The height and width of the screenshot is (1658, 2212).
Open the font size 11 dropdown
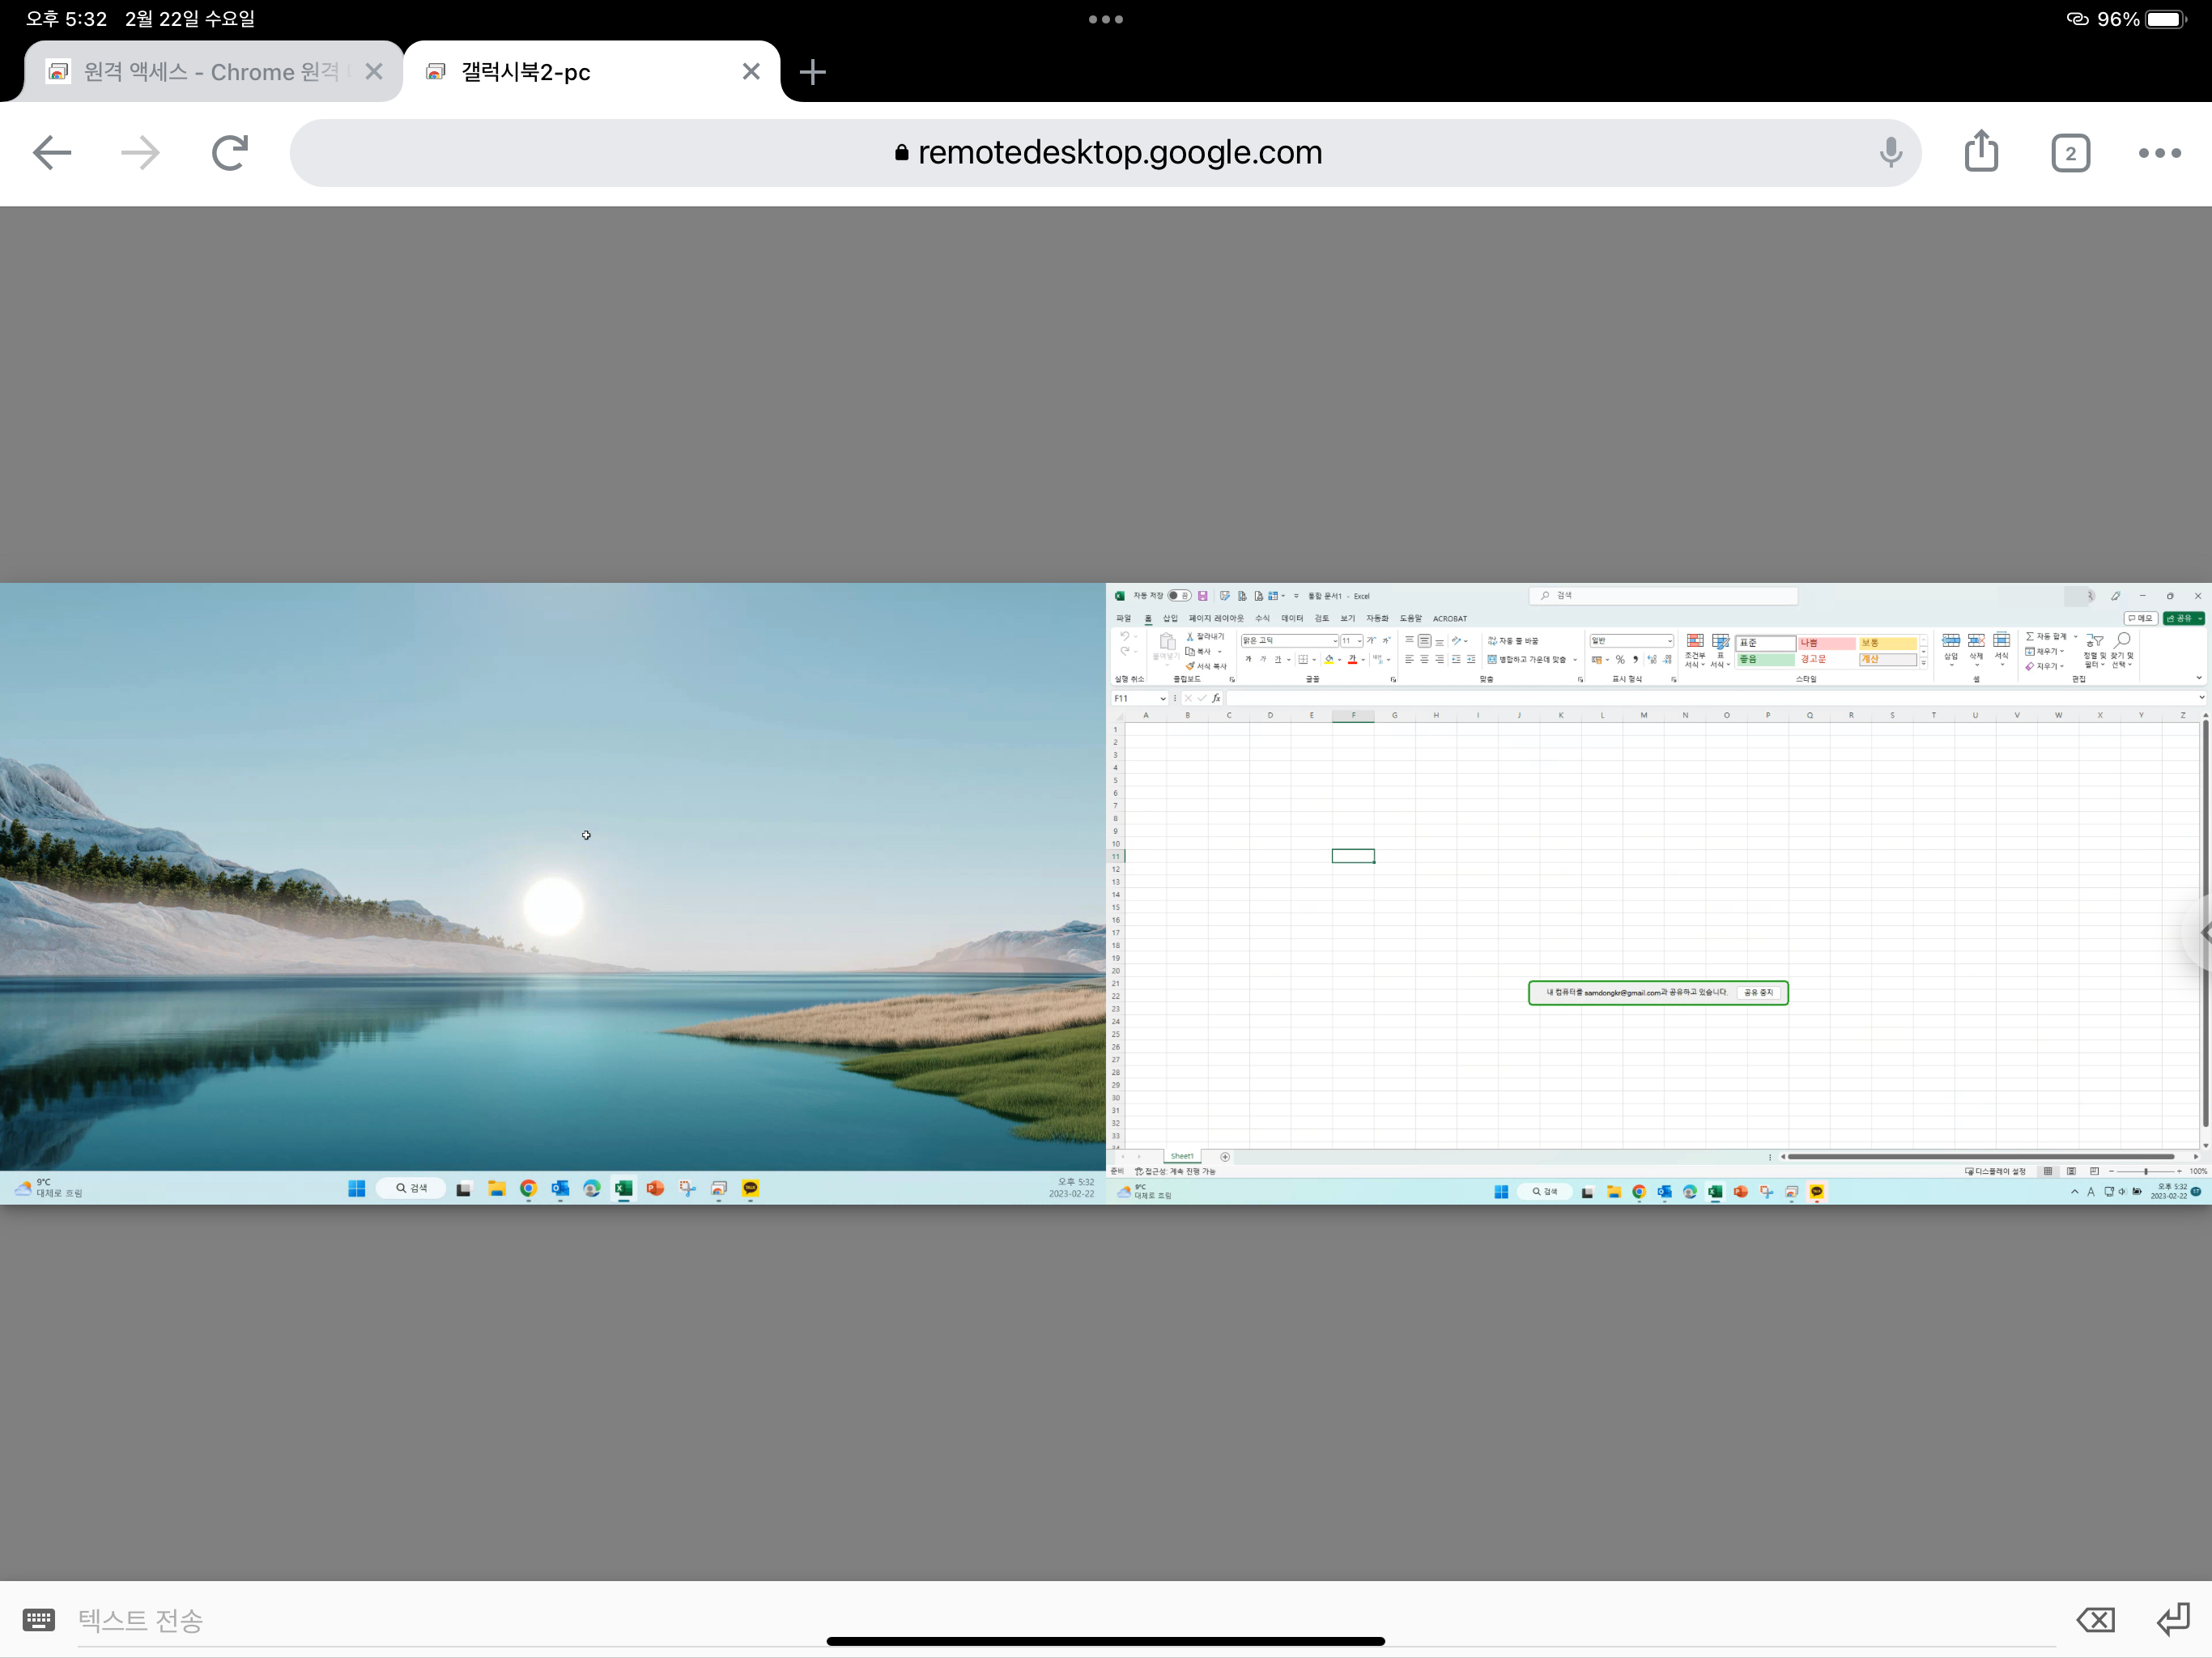pyautogui.click(x=1360, y=641)
